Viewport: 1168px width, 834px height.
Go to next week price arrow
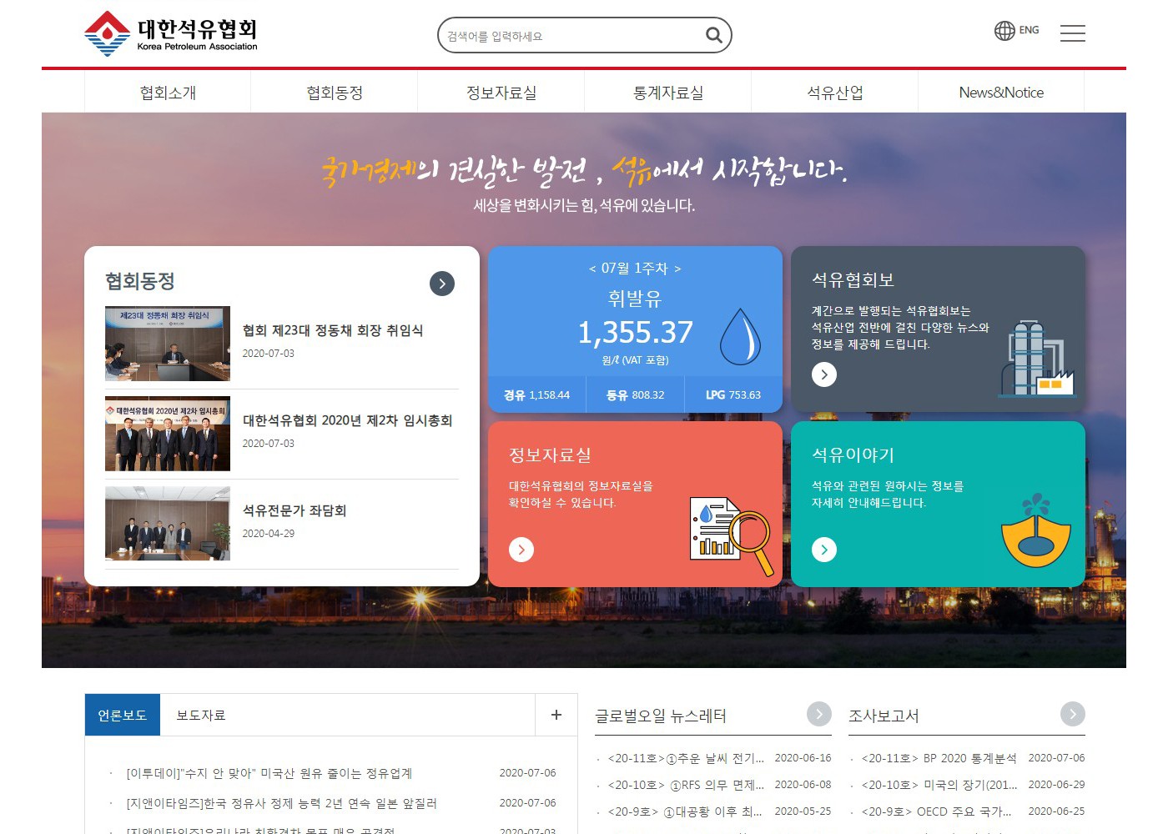[677, 269]
